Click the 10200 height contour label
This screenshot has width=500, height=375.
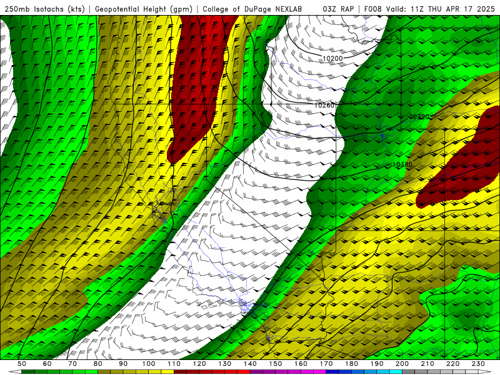[332, 58]
